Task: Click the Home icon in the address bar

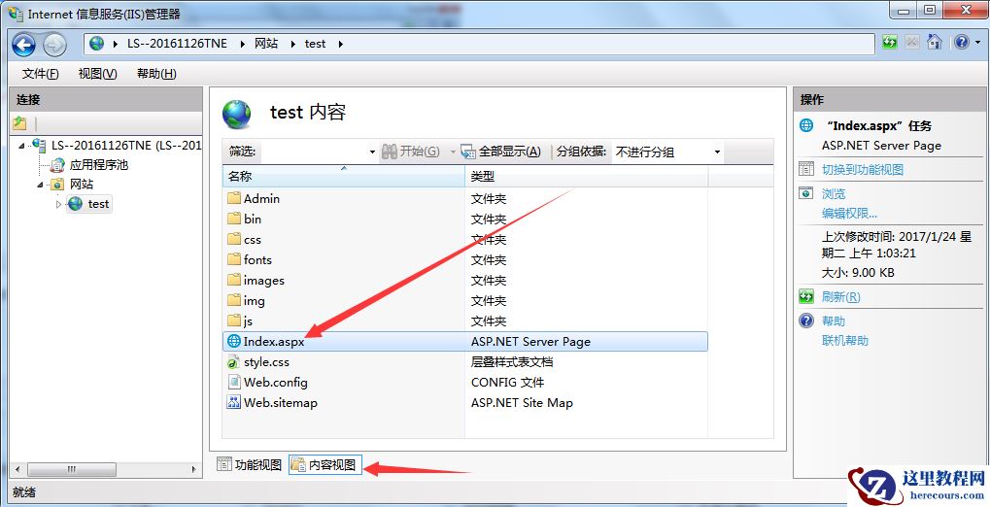Action: tap(935, 43)
